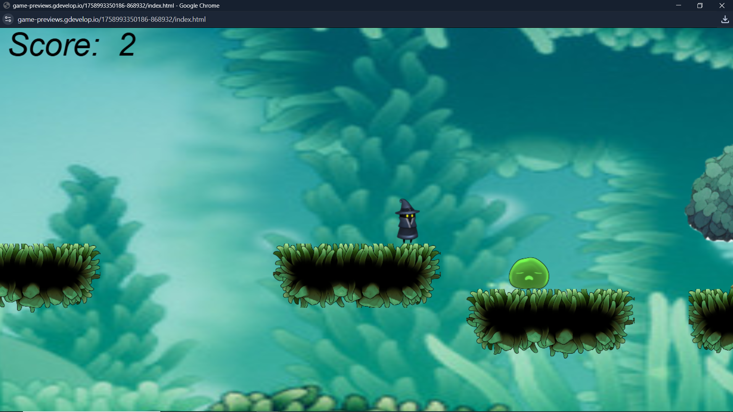733x412 pixels.
Task: Click the score value 2
Action: (x=127, y=45)
